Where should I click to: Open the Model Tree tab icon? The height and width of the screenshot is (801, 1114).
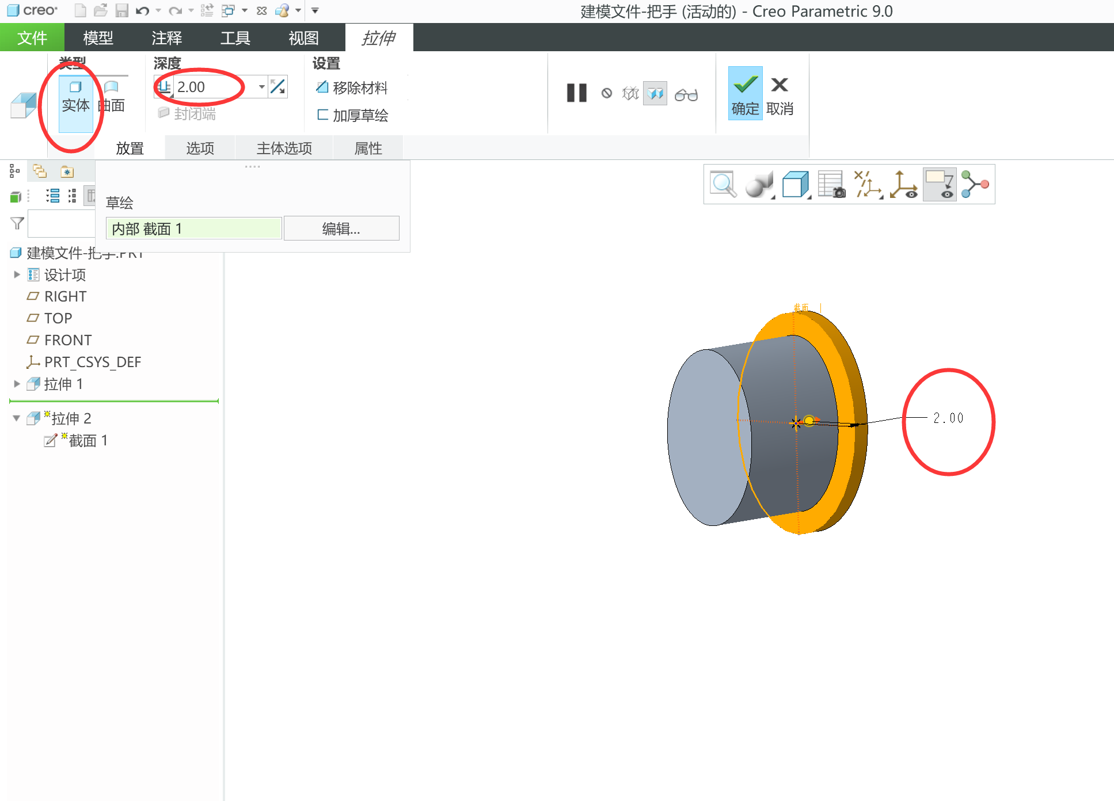click(x=14, y=171)
